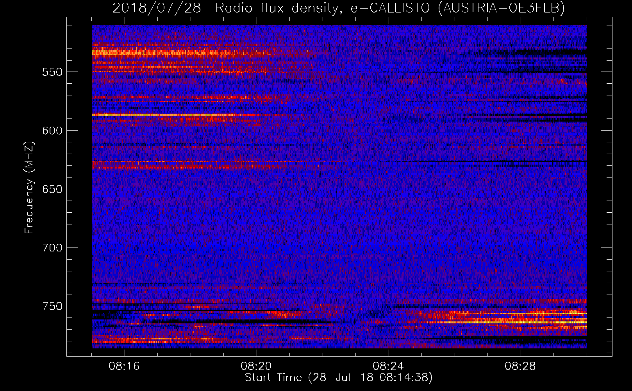The width and height of the screenshot is (632, 391).
Task: Click the 'Start Time (28-Jul-18 08:14:38)' label
Action: 339,378
